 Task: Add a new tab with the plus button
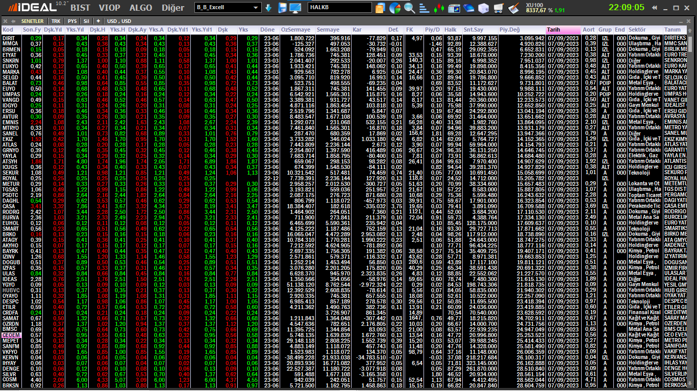98,21
